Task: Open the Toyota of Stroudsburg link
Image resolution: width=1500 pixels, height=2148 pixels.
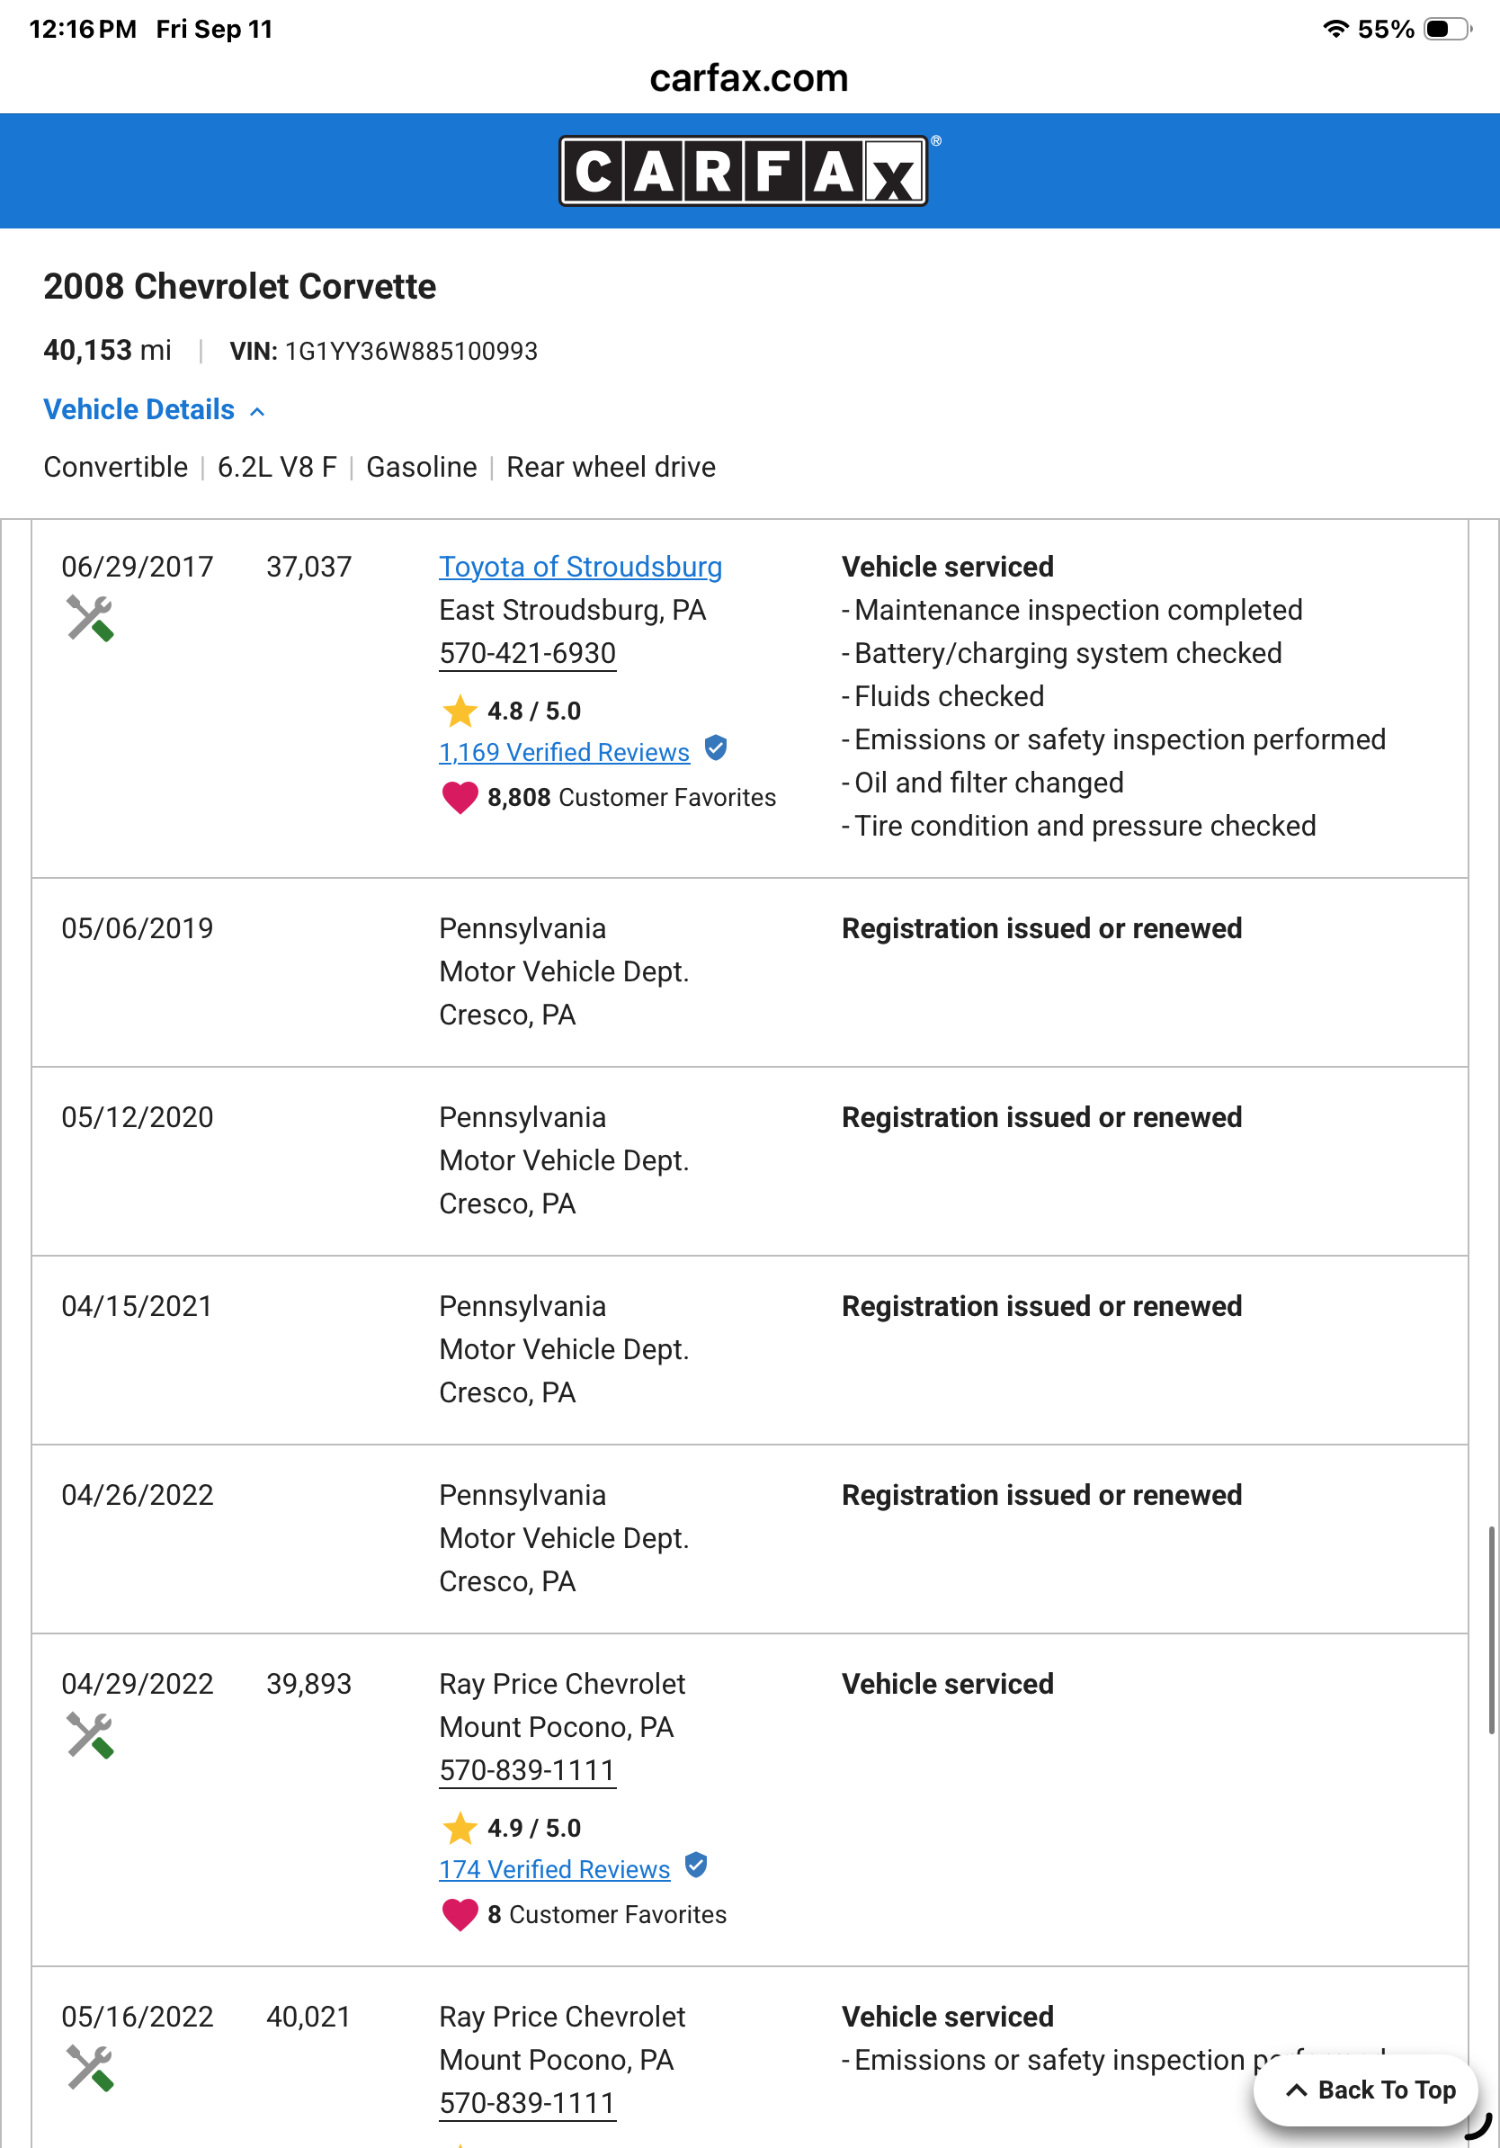Action: click(x=581, y=567)
